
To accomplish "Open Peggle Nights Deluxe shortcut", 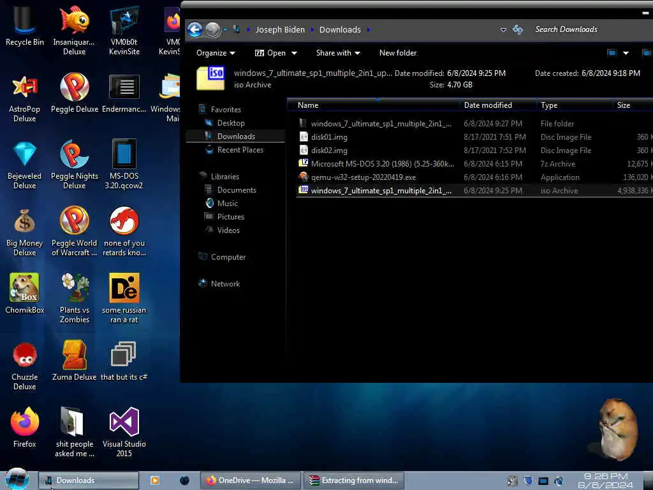I will point(75,165).
